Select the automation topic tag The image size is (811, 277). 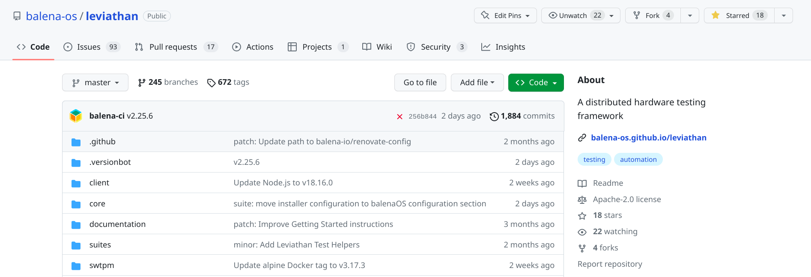(638, 160)
